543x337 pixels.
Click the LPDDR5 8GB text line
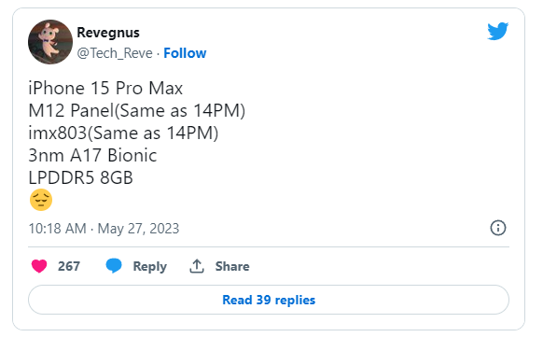(80, 178)
